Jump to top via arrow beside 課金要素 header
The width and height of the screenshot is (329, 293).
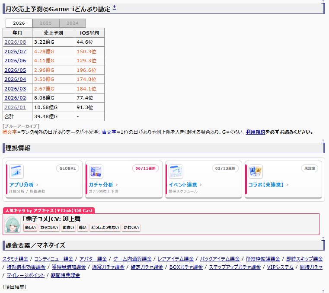coord(323,239)
